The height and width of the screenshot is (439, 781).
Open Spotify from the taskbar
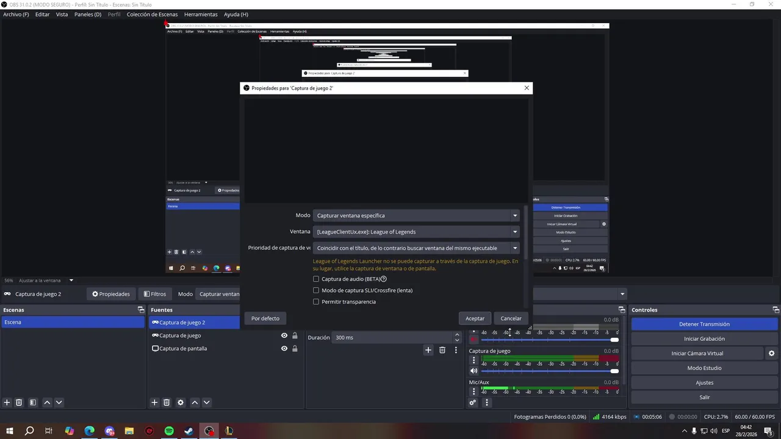click(169, 431)
